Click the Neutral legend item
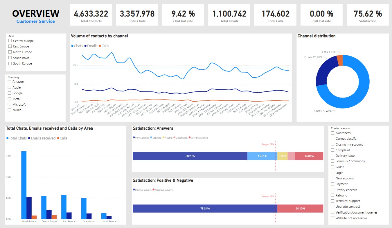This screenshot has height=228, width=392. coord(168,138)
